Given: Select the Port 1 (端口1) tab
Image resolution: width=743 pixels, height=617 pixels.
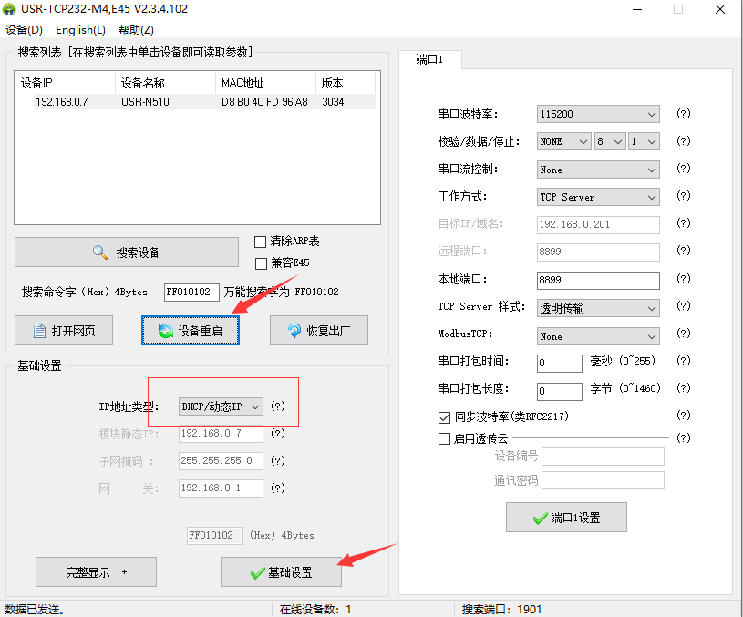Looking at the screenshot, I should (x=429, y=59).
